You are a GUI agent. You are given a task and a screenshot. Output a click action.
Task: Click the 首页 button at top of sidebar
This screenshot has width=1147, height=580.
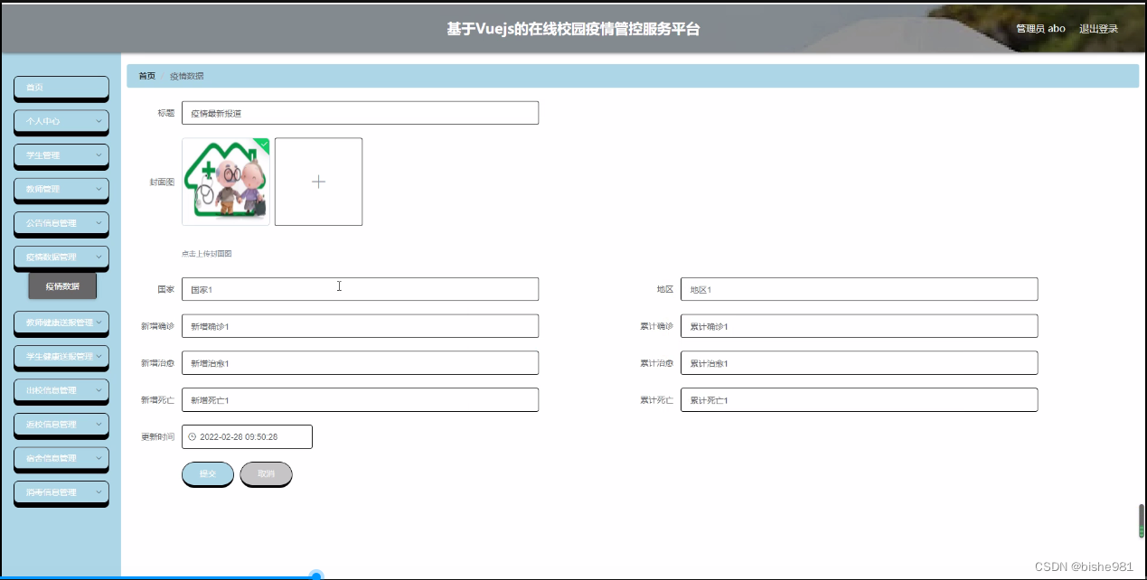tap(61, 88)
